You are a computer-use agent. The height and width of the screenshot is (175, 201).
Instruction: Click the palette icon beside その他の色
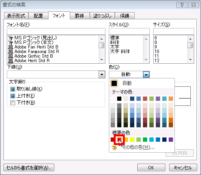coord(114,147)
